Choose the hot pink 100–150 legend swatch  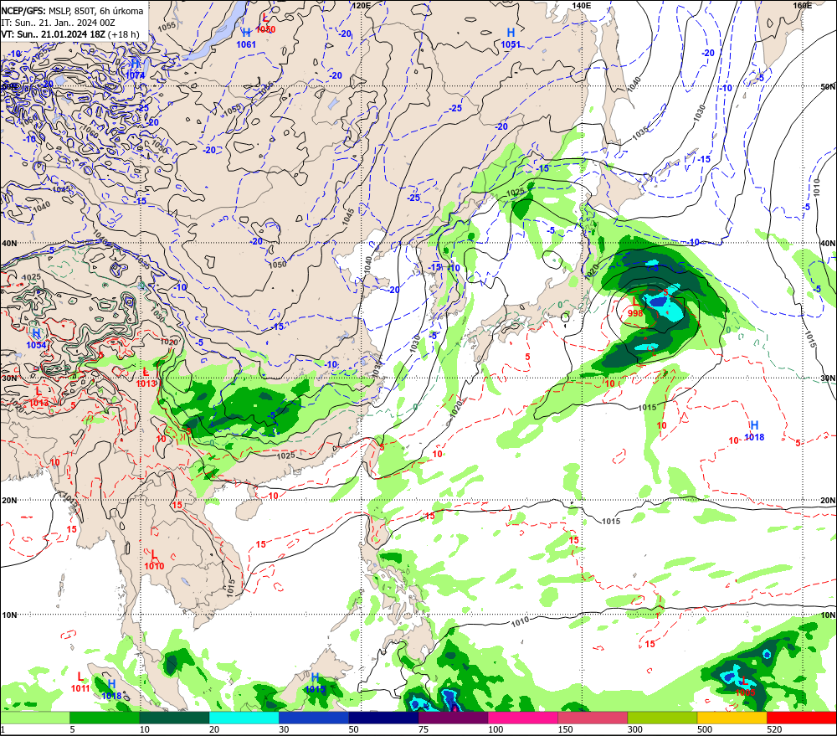(x=523, y=718)
